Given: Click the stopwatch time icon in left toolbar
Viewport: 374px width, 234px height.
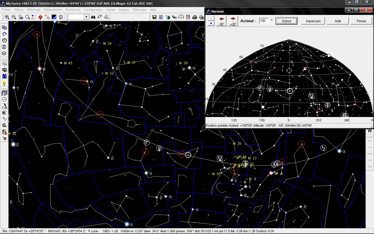Looking at the screenshot, I should tap(4, 40).
